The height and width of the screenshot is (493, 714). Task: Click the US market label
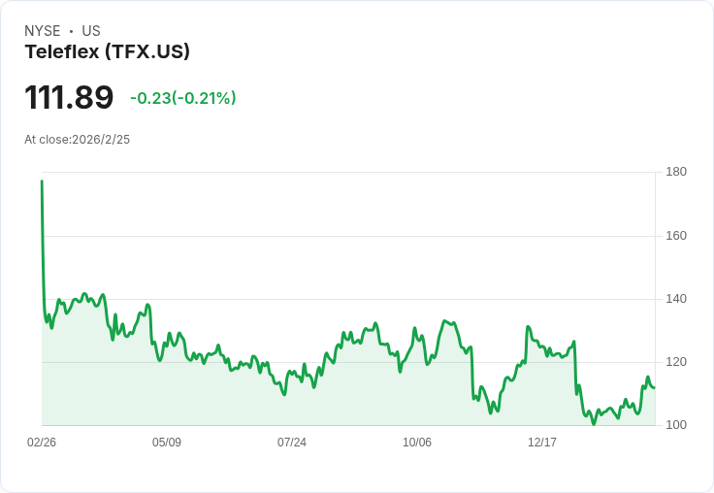91,31
